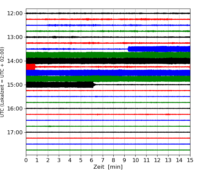Viewport: 216px width, 172px height.
Task: Click the x-axis tick label 7
Action: coord(103,160)
